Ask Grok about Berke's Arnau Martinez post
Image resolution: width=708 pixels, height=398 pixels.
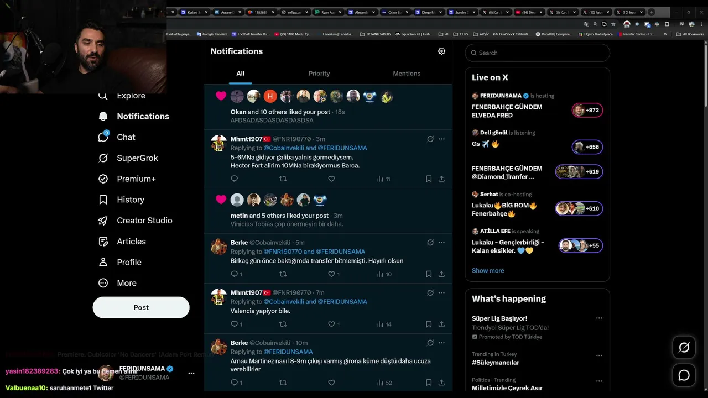[430, 343]
